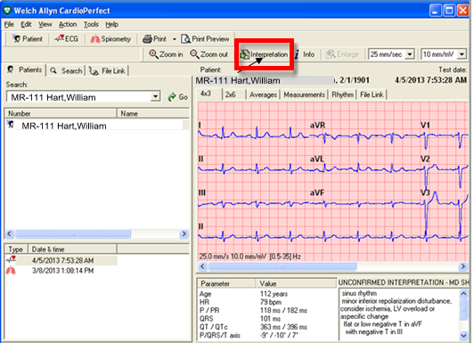The width and height of the screenshot is (474, 343).
Task: Click the Date & time column header
Action: click(72, 249)
